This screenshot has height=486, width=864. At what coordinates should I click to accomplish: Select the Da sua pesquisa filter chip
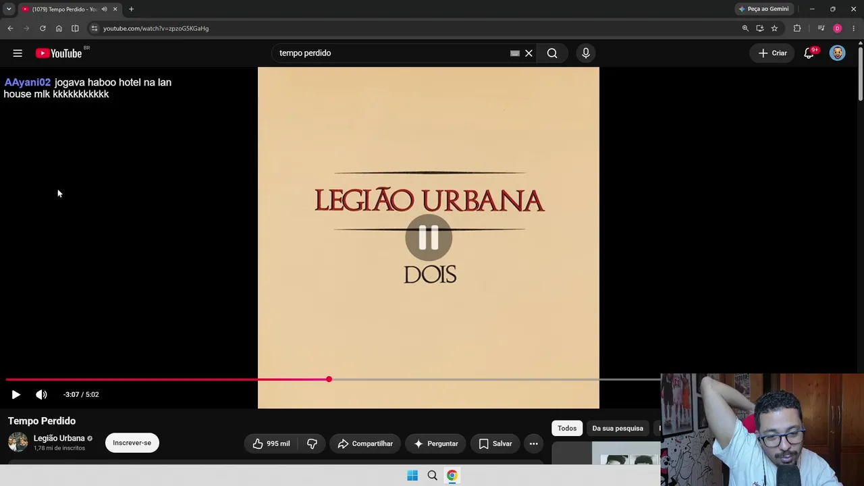(x=618, y=428)
